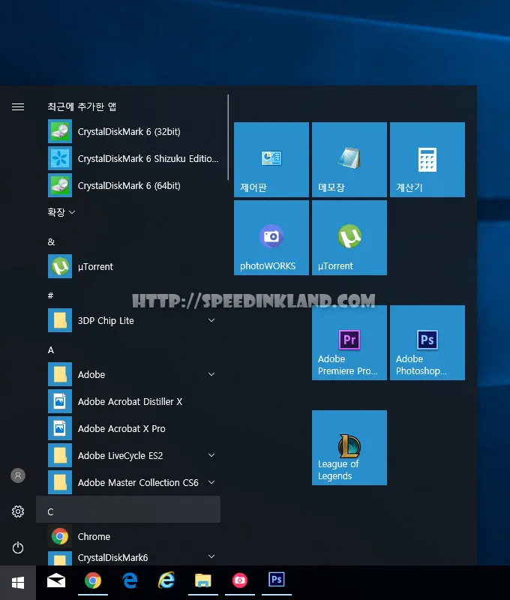Open Microsoft Edge from the taskbar

(130, 580)
